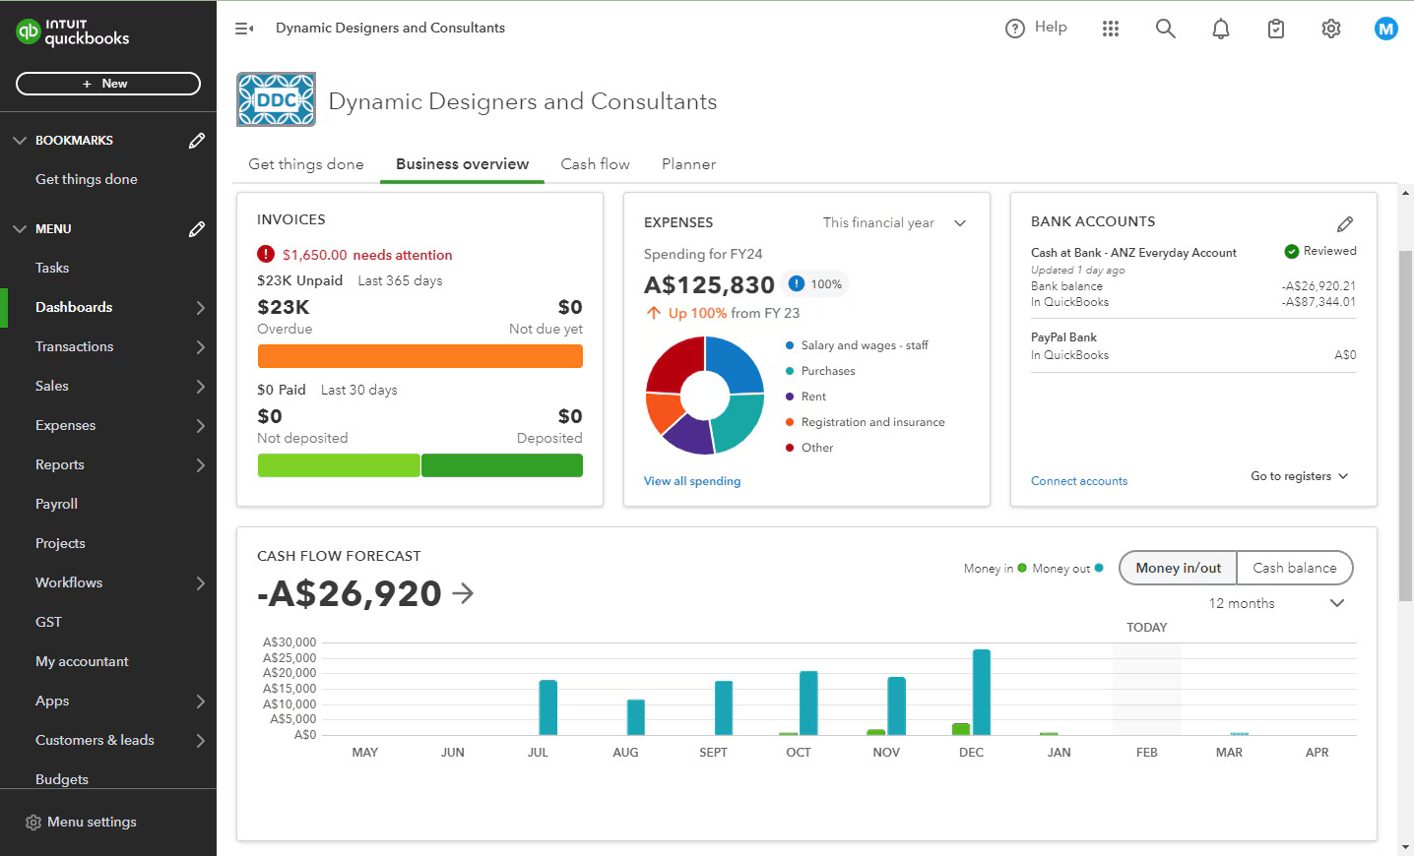This screenshot has width=1414, height=856.
Task: Create something with the New button
Action: (x=108, y=83)
